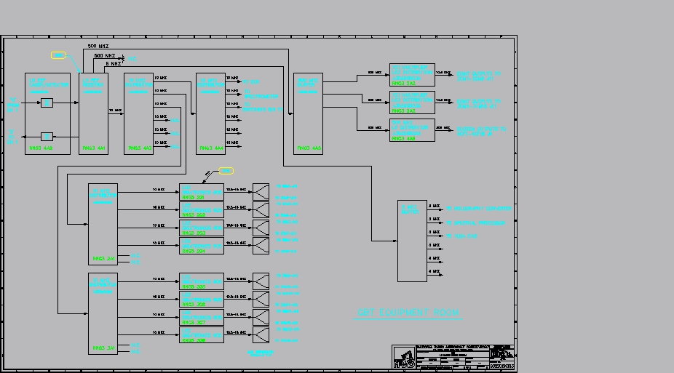Click the 500 MHz LO distributor block RNG3 4A6
Screen dimensions: 674x373
point(412,130)
